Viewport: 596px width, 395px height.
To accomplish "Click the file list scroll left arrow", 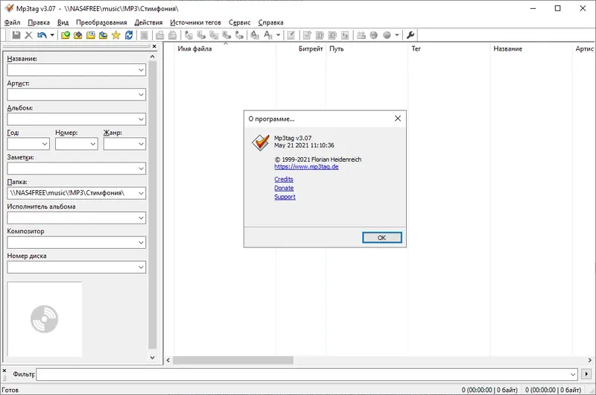I will pyautogui.click(x=168, y=360).
